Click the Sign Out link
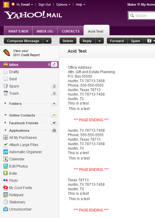This screenshot has height=218, width=155. click(x=44, y=4)
